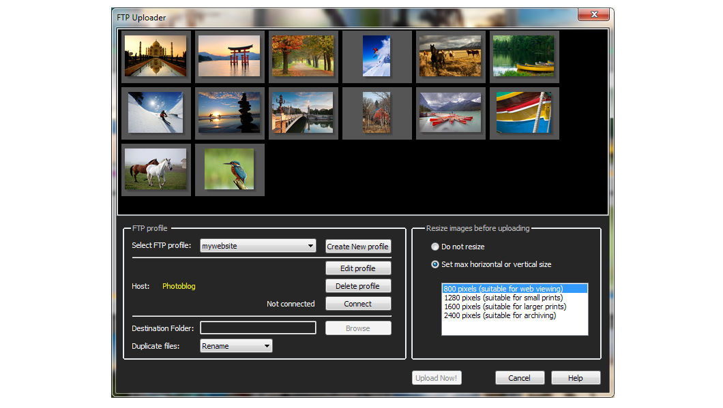Select the skier on sunny slope thumbnail
723x408 pixels.
pyautogui.click(x=156, y=113)
